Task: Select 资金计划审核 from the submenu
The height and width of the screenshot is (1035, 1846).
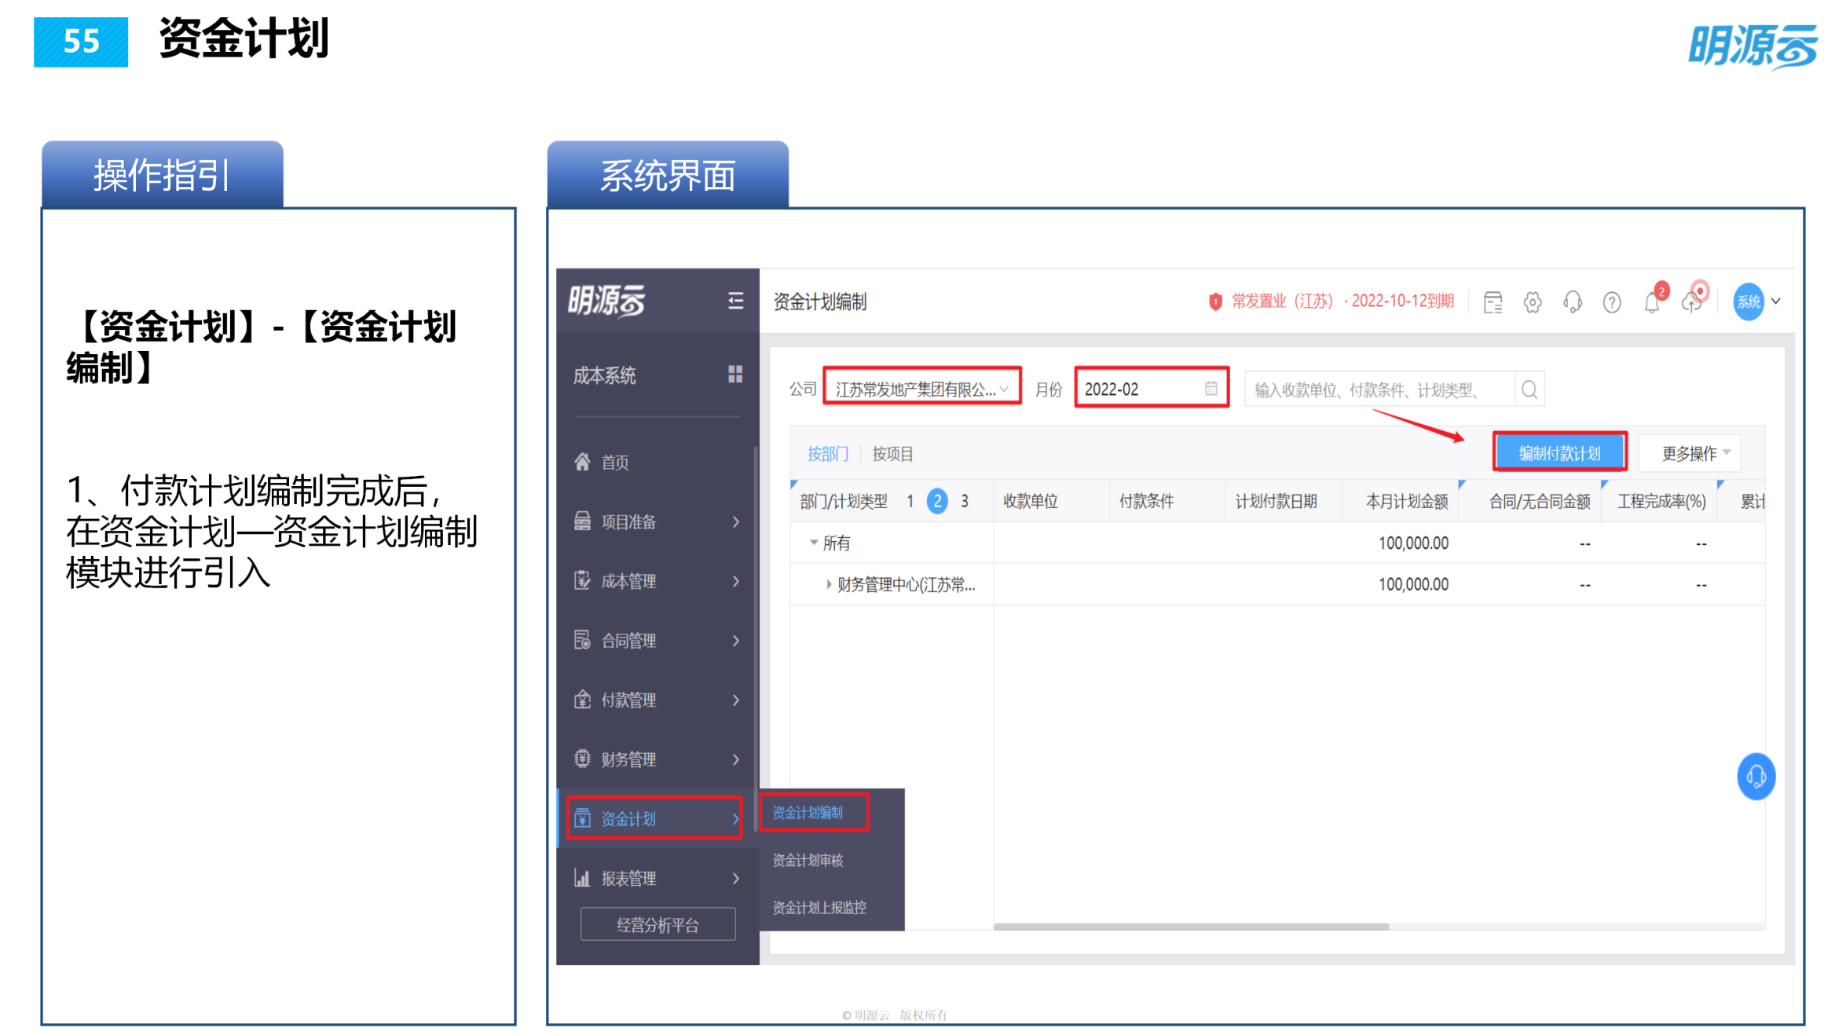Action: click(809, 860)
